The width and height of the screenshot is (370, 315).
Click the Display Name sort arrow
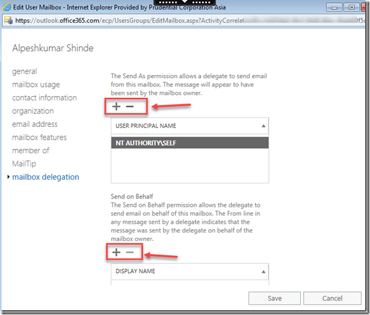pos(264,272)
